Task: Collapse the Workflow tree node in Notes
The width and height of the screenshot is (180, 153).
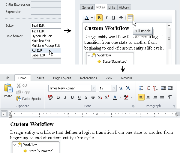Action: [88, 55]
